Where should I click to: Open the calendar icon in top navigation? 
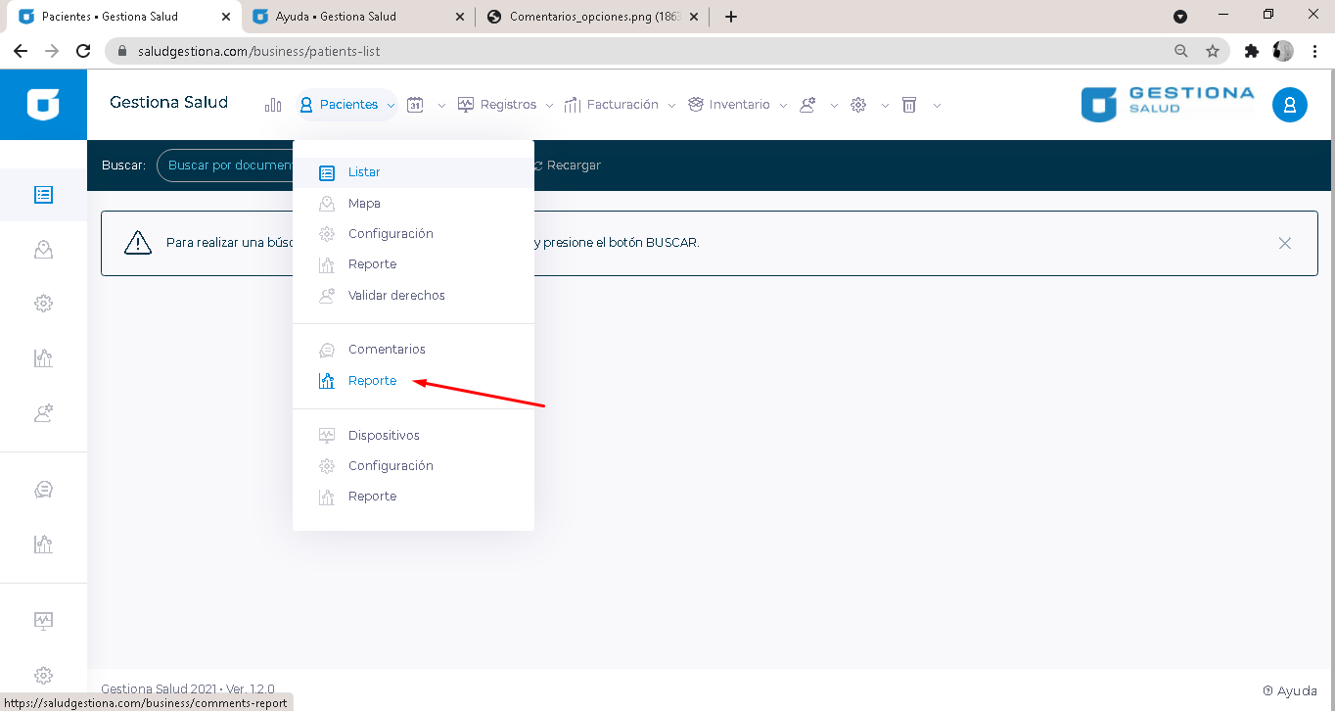click(415, 105)
